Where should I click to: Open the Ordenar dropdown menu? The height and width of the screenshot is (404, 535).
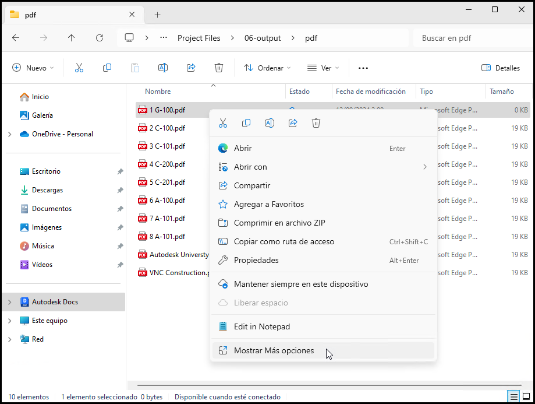[x=267, y=68]
